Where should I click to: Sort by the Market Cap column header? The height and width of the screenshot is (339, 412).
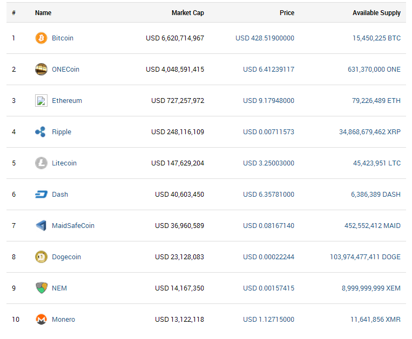pyautogui.click(x=187, y=13)
